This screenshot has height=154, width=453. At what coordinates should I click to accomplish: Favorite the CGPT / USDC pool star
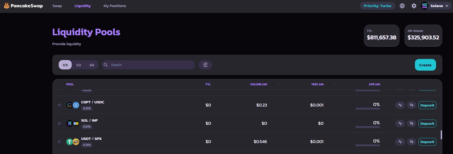59,105
